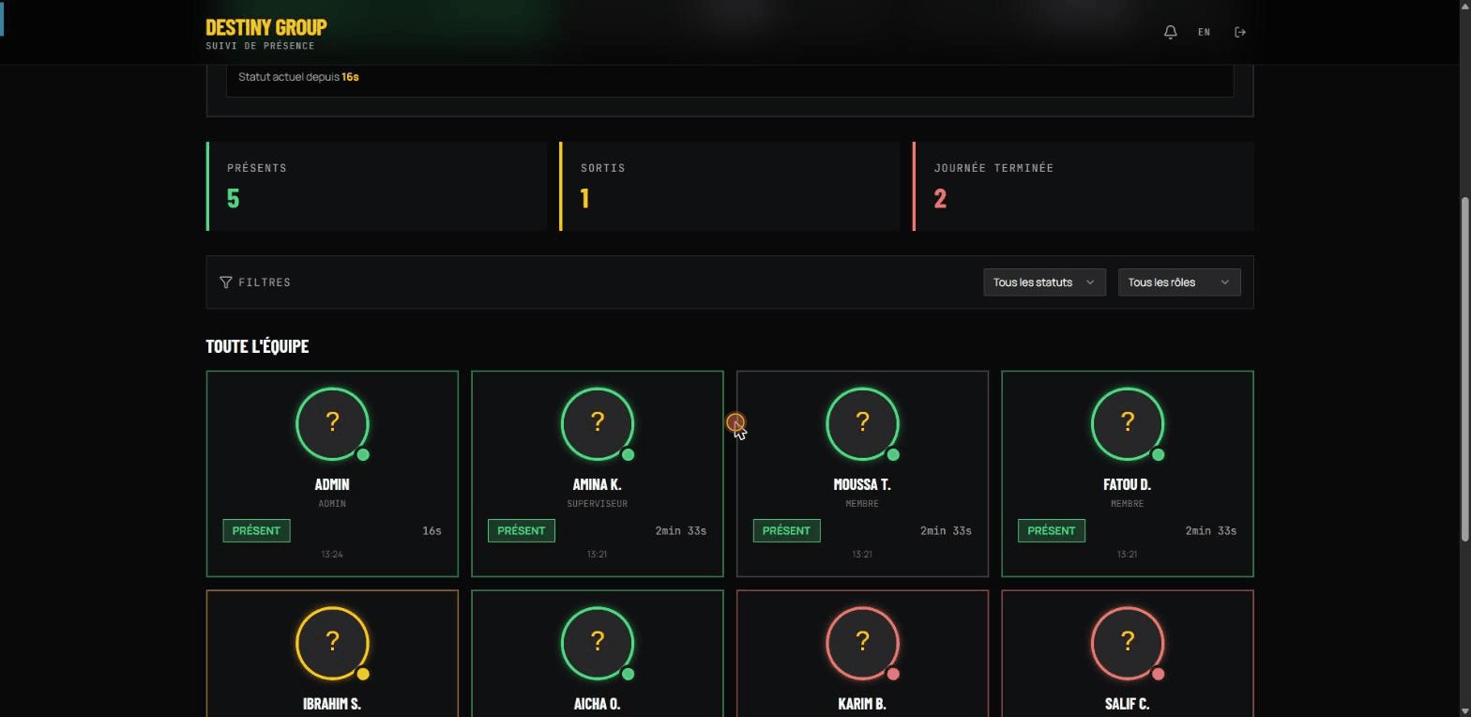Click Admin's PRÉSENT status badge
This screenshot has height=717, width=1471.
[256, 531]
